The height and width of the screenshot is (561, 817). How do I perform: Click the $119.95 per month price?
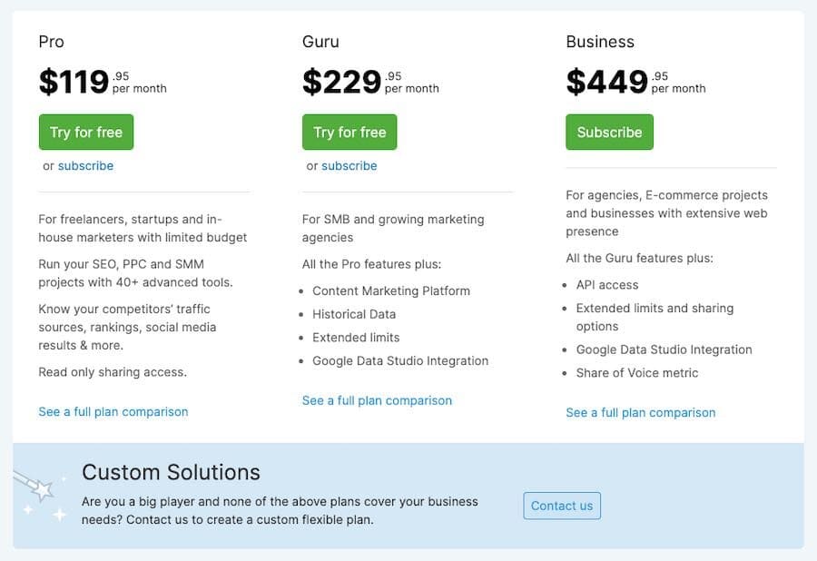click(103, 82)
